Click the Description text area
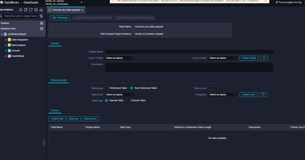The image size is (305, 160). tap(189, 67)
